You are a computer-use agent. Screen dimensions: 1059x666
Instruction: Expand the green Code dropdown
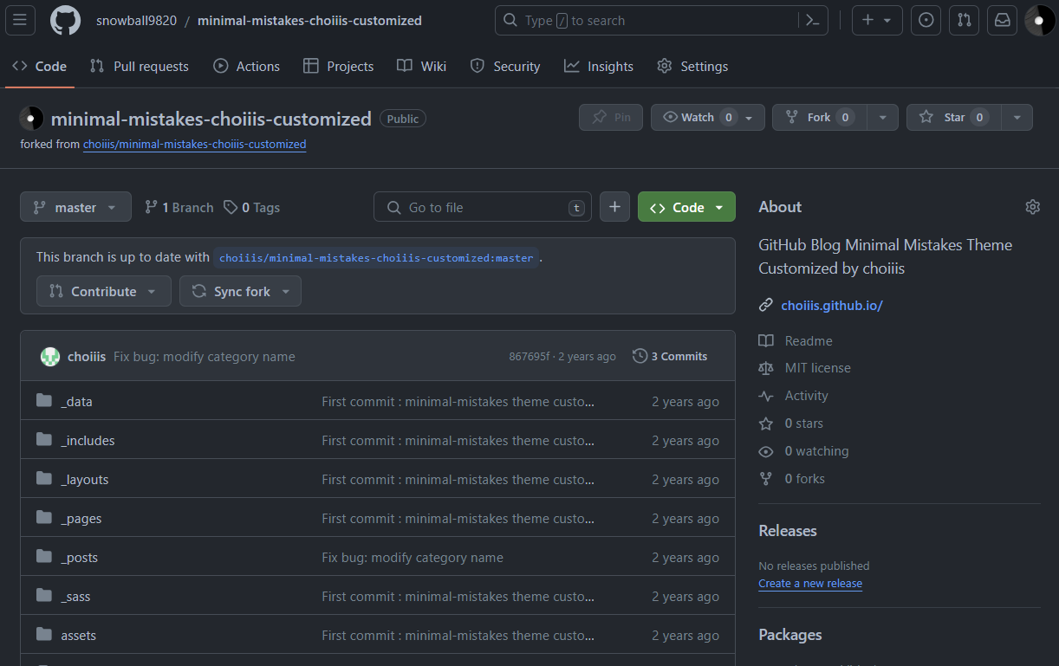point(686,207)
